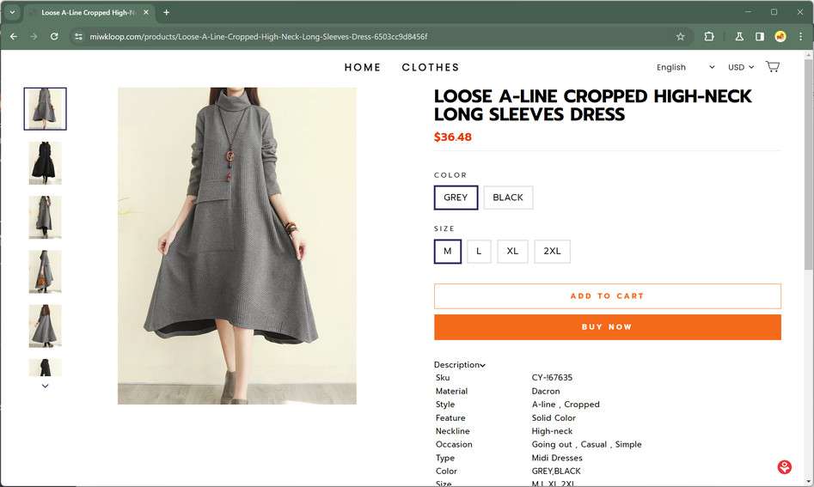
Task: Choose size XL
Action: (512, 252)
